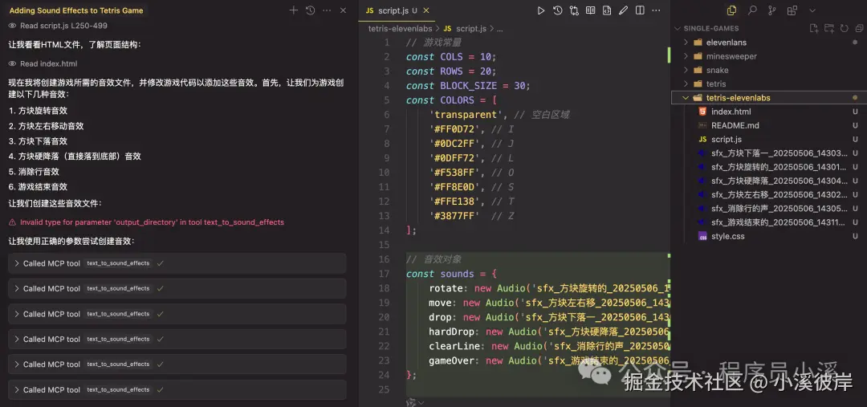Place cursor on const COLS line
The width and height of the screenshot is (867, 407).
[451, 57]
